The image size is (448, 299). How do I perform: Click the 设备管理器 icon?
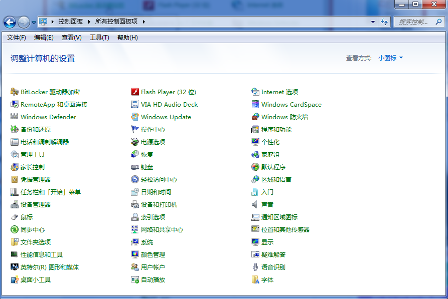click(x=14, y=204)
